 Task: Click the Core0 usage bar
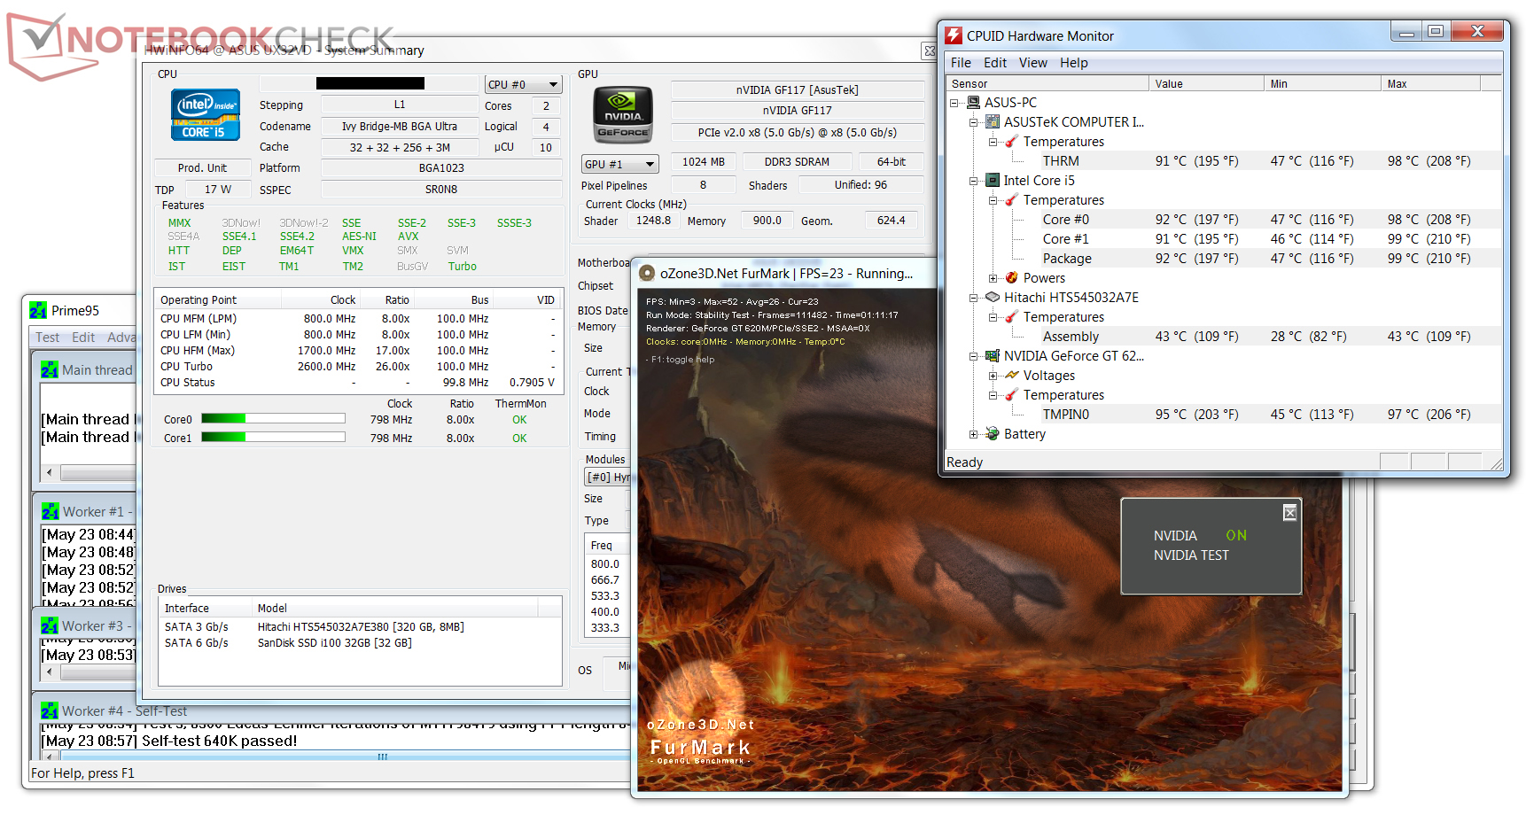273,419
